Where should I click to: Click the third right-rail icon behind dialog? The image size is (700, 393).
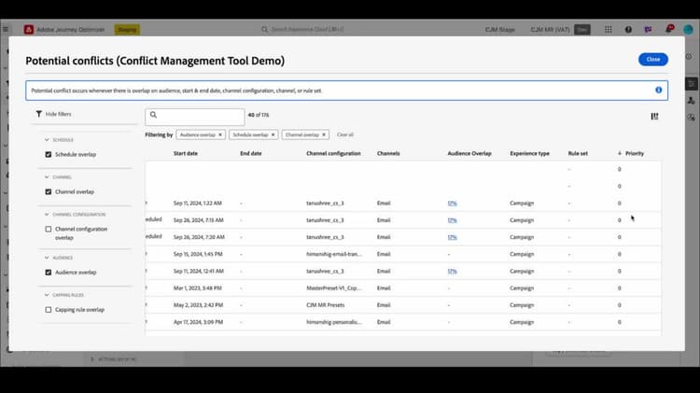[691, 118]
